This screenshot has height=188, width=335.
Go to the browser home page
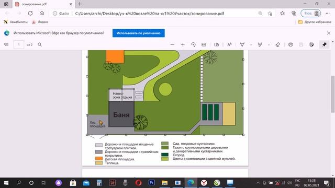42,13
